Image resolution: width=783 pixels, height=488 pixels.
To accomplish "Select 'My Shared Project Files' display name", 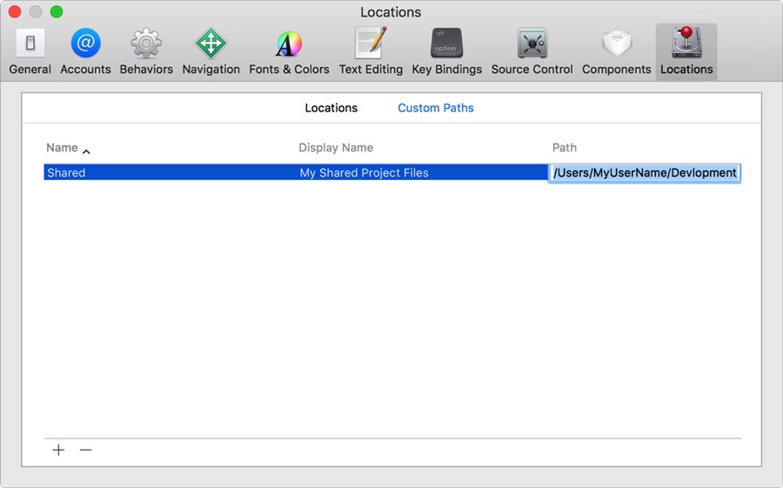I will coord(364,173).
